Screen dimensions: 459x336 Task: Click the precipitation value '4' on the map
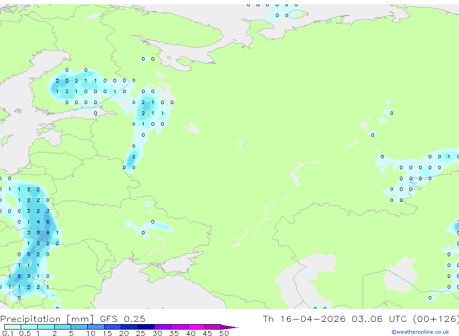[x=38, y=222]
